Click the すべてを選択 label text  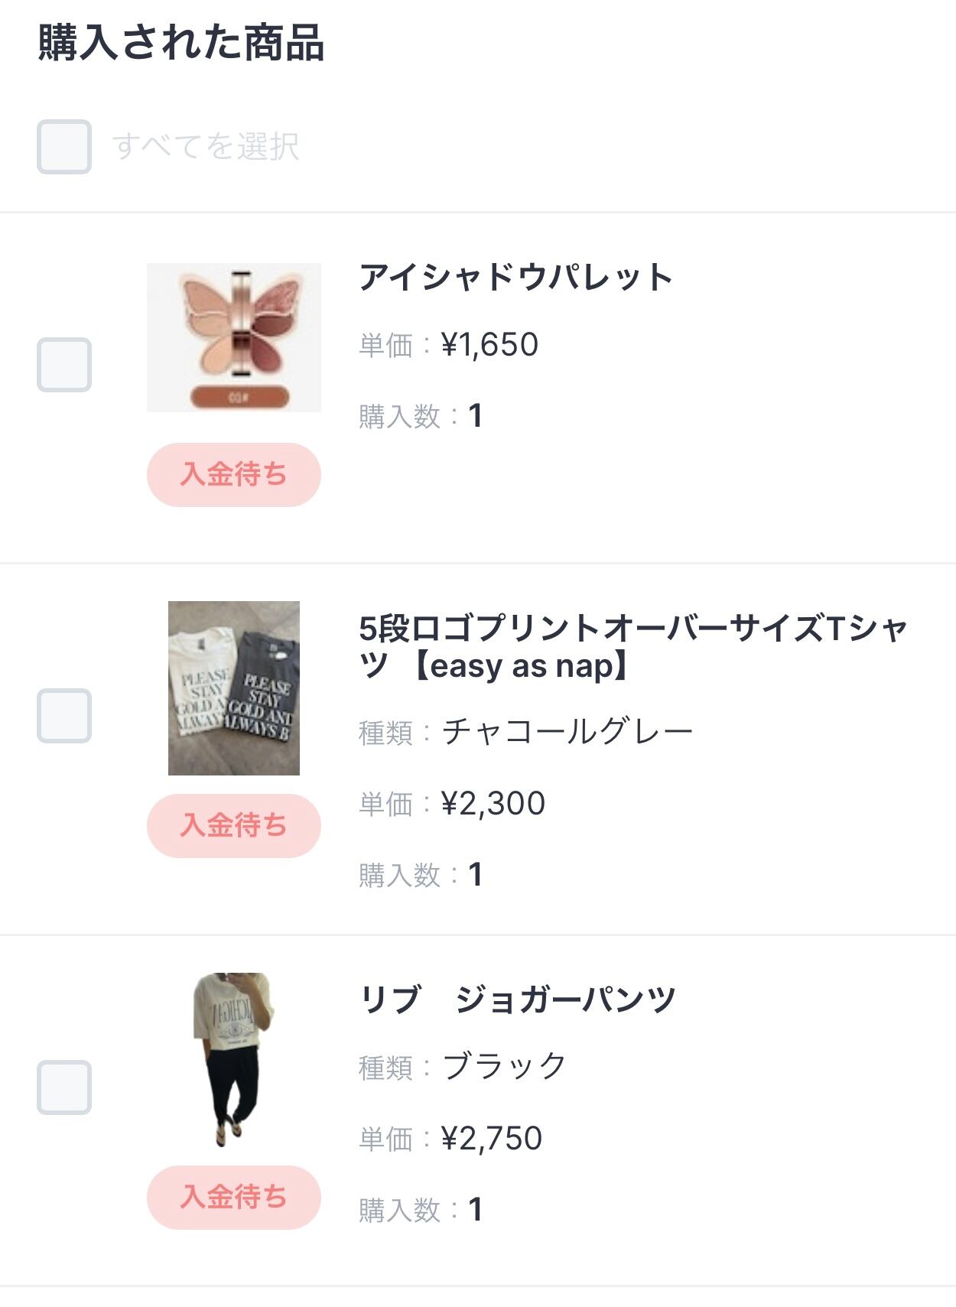(206, 147)
